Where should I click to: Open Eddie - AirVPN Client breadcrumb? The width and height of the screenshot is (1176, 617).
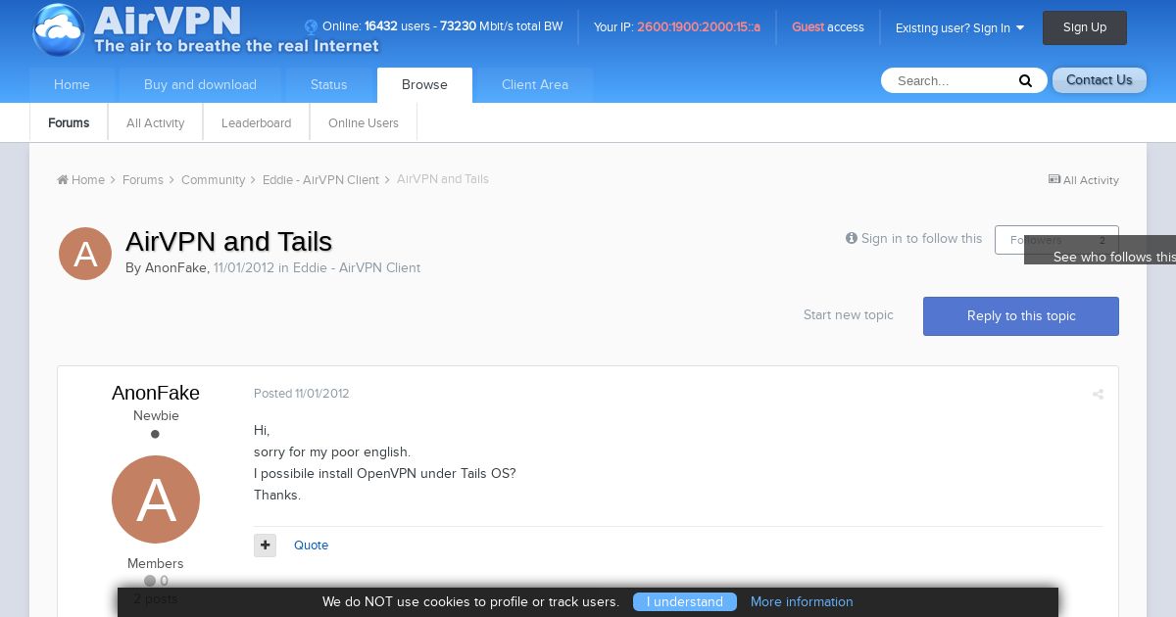click(x=320, y=180)
